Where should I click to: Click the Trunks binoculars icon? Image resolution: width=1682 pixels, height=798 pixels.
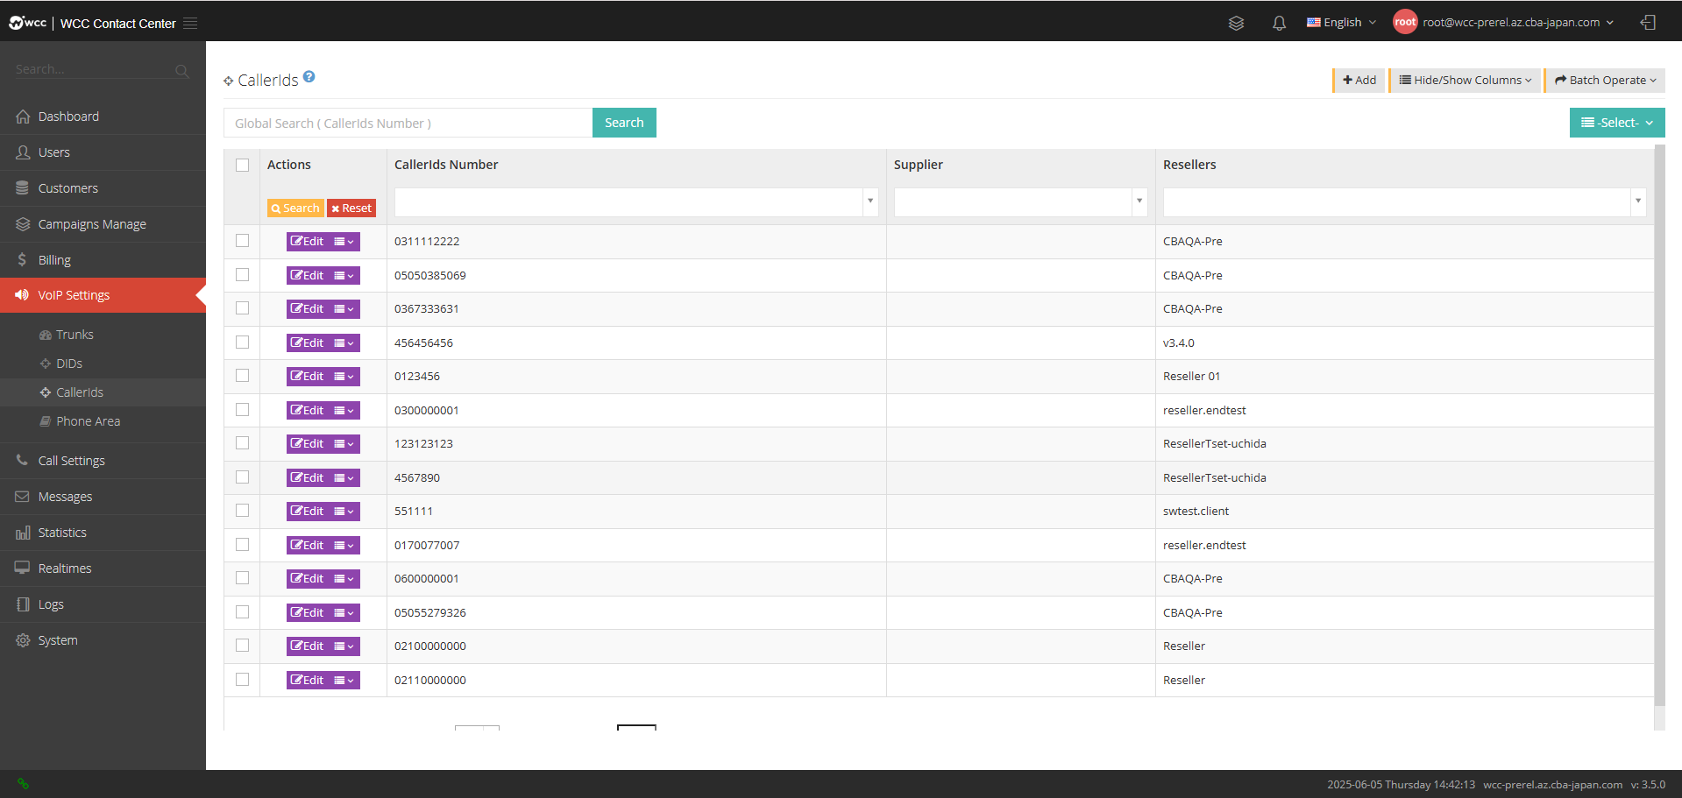coord(46,335)
